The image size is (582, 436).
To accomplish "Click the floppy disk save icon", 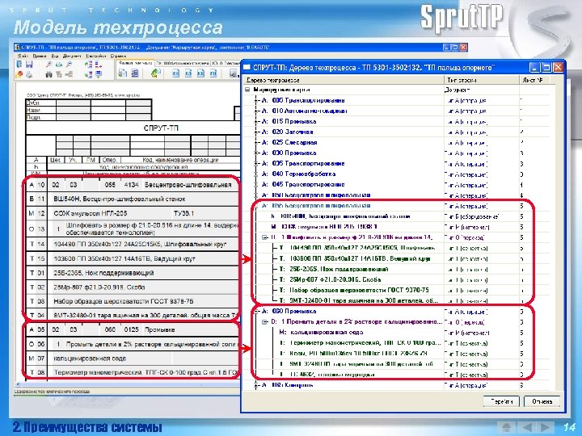I will tap(29, 64).
